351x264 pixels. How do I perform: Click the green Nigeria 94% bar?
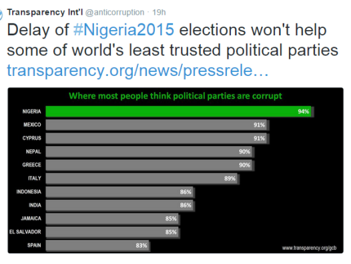tap(180, 111)
